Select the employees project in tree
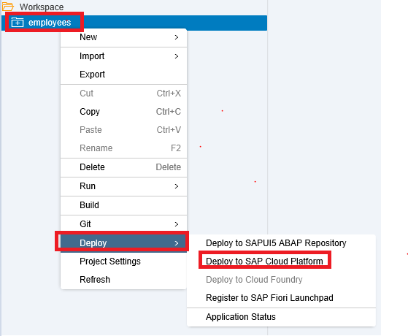Screen dimensions: 408x336 coord(134,23)
